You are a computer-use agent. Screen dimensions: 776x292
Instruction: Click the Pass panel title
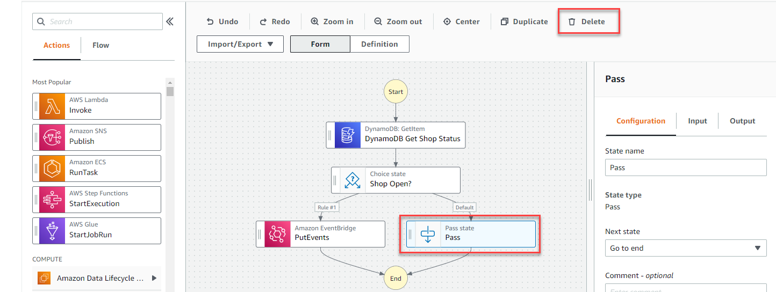click(x=615, y=79)
